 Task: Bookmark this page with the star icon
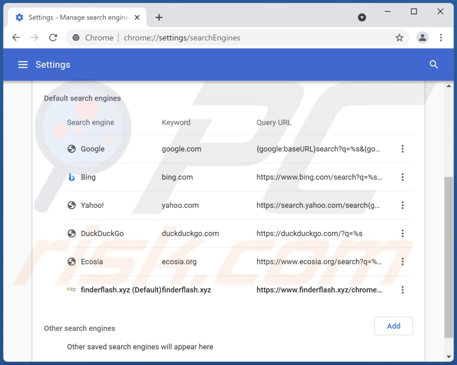click(399, 38)
